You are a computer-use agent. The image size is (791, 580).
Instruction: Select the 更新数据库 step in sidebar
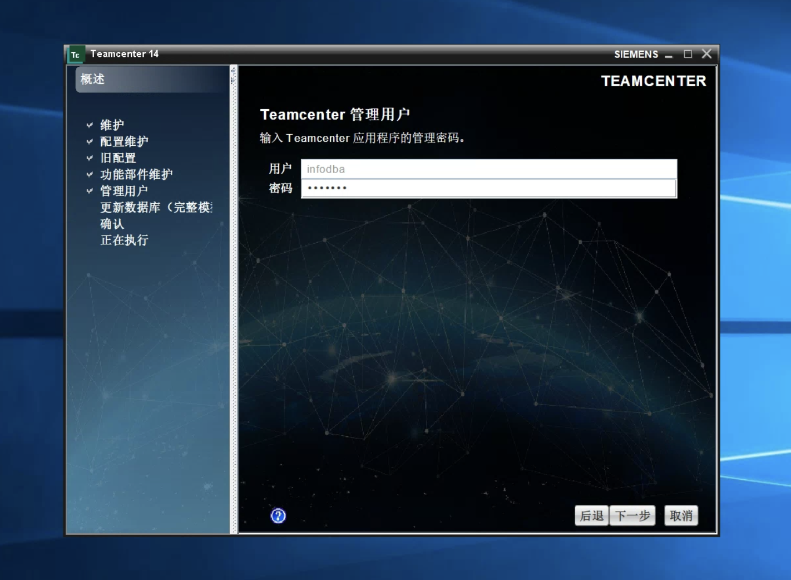(x=156, y=207)
